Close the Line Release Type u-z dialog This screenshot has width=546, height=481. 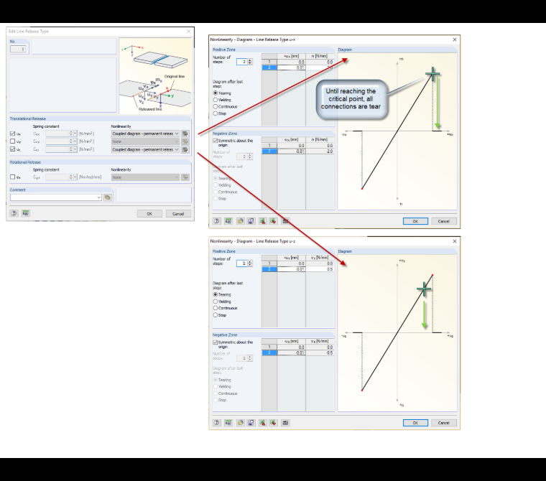coord(455,241)
